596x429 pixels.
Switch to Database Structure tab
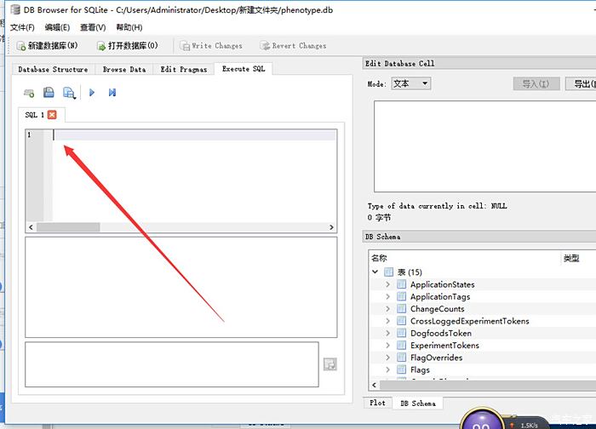click(53, 69)
